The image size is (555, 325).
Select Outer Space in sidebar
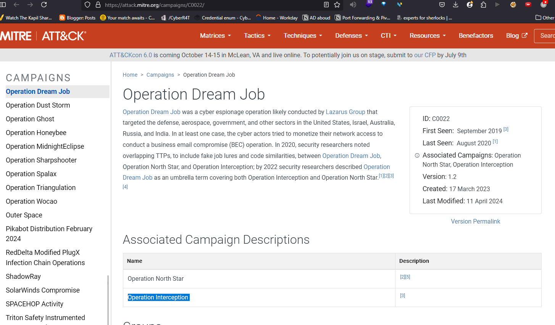click(24, 215)
